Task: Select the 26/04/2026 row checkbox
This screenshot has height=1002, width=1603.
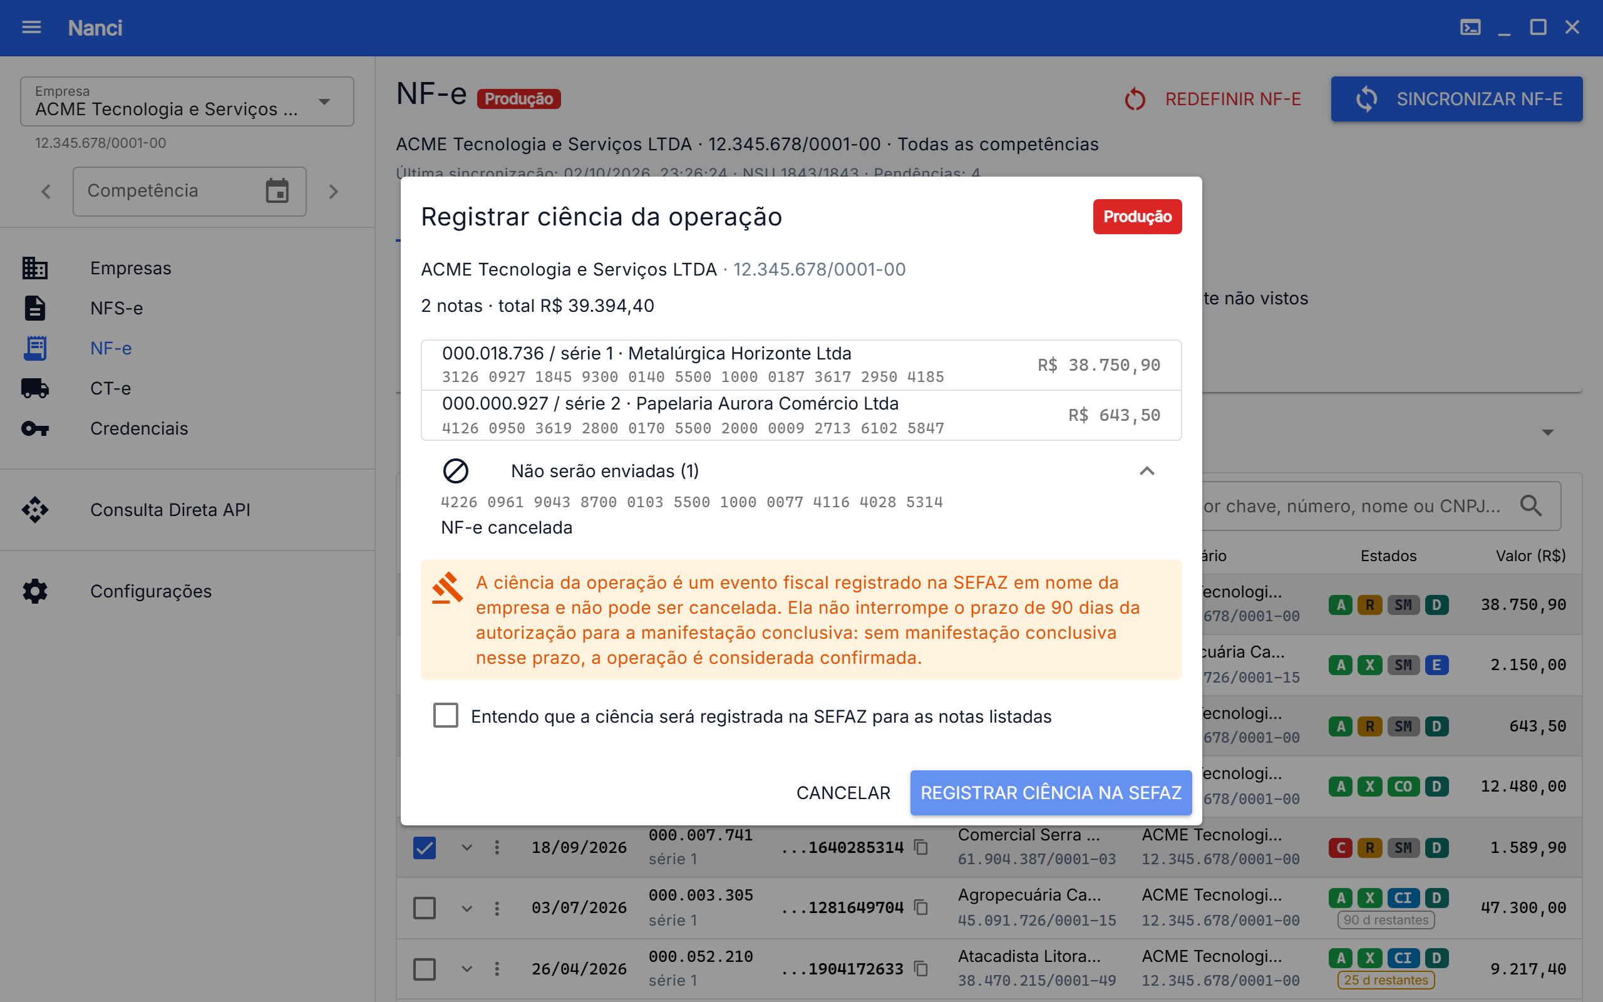Action: click(x=425, y=969)
